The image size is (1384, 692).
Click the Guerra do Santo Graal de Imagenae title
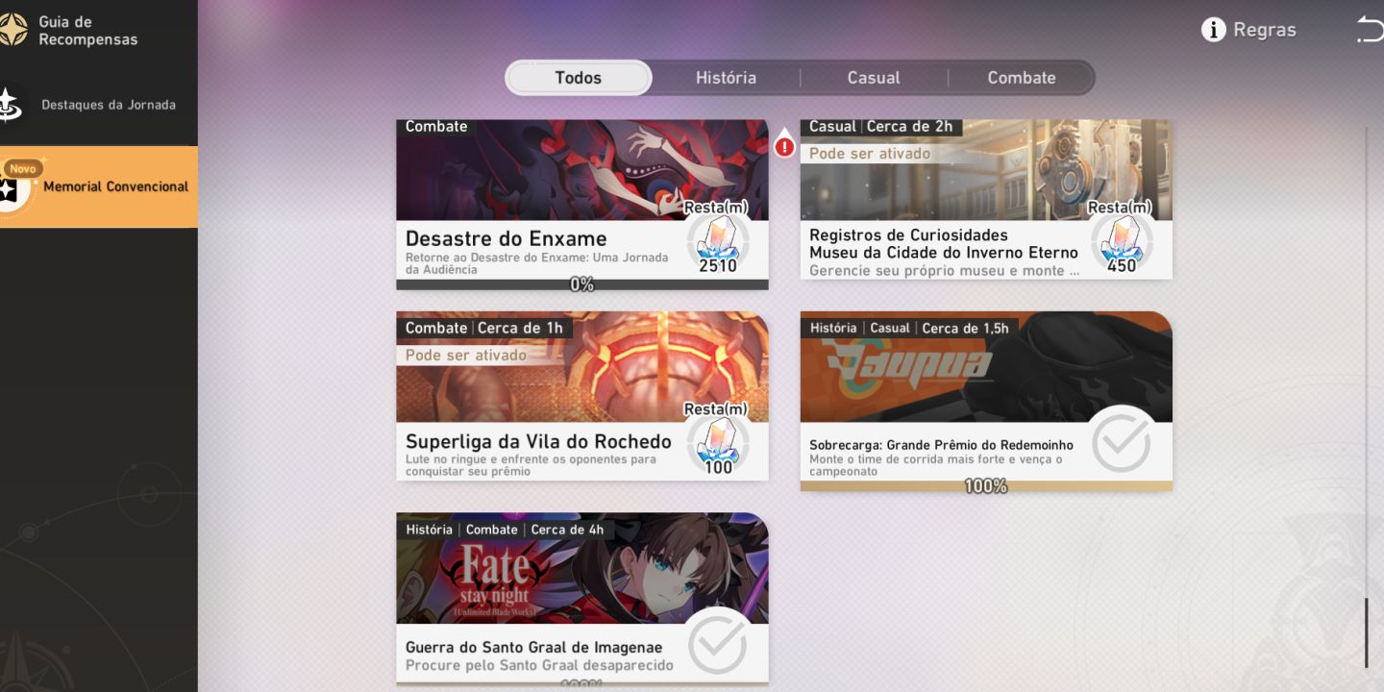click(533, 647)
